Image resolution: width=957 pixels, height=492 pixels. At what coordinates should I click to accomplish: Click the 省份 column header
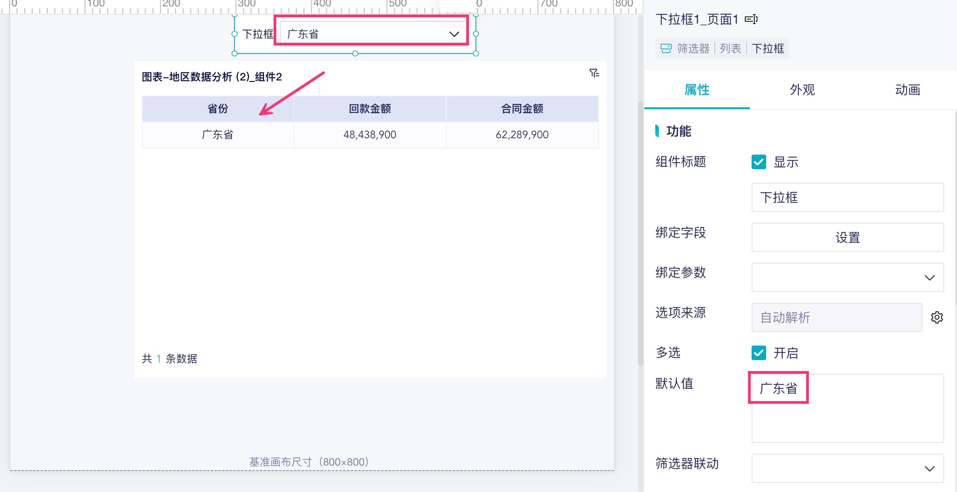point(218,109)
